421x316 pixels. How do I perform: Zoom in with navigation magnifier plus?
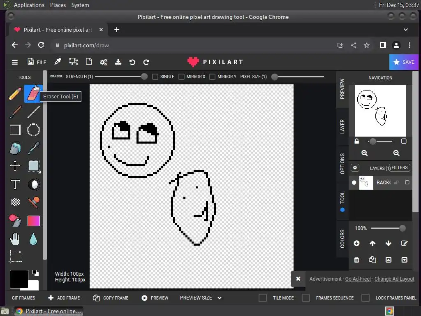pyautogui.click(x=364, y=153)
